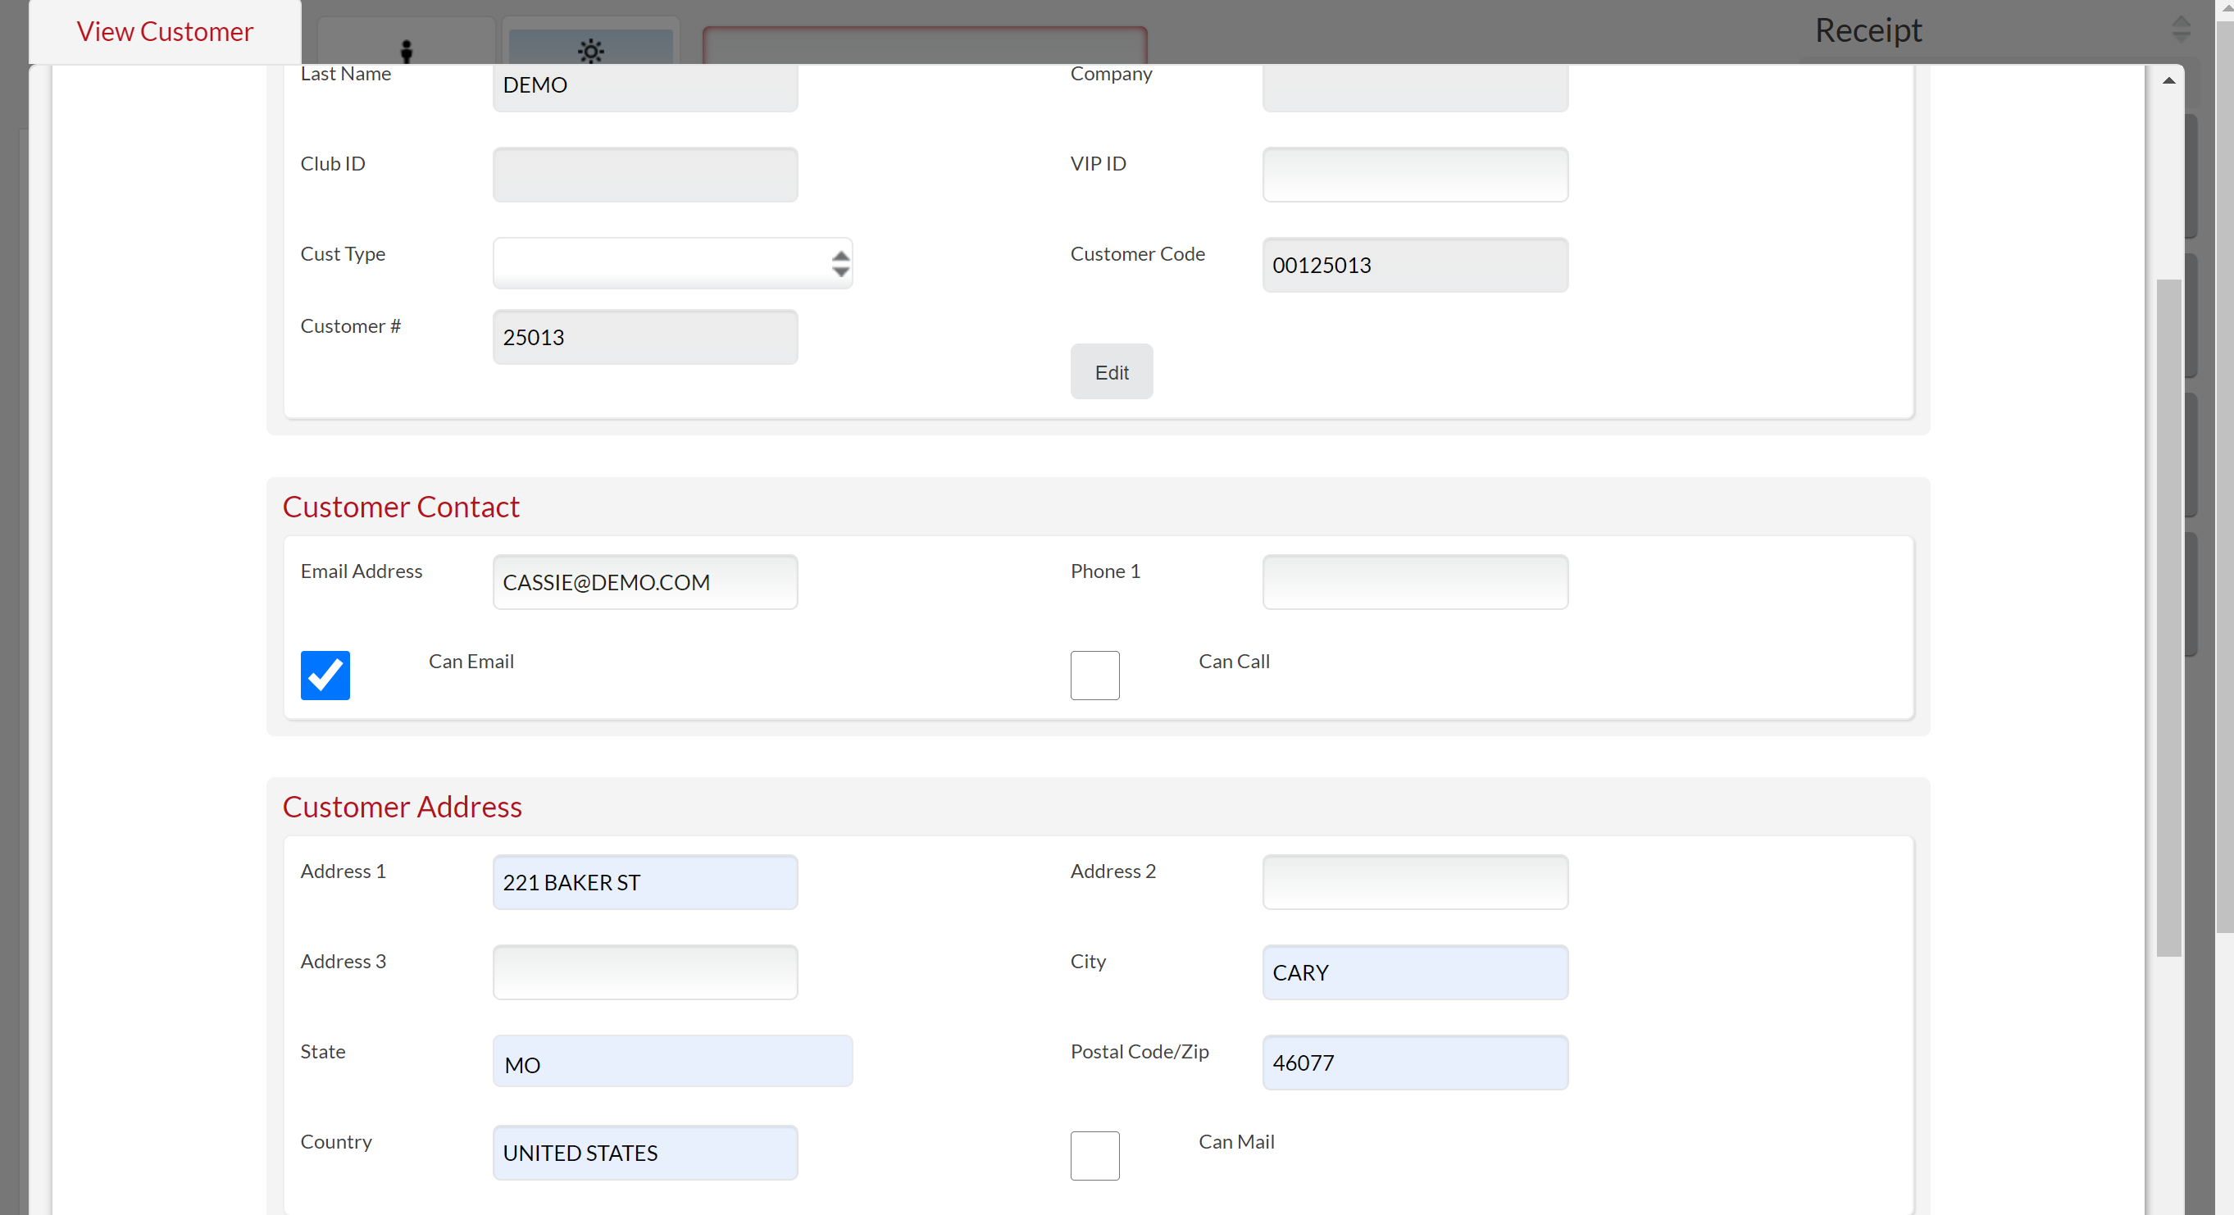The height and width of the screenshot is (1215, 2234).
Task: Enable the Can Call checkbox
Action: tap(1094, 675)
